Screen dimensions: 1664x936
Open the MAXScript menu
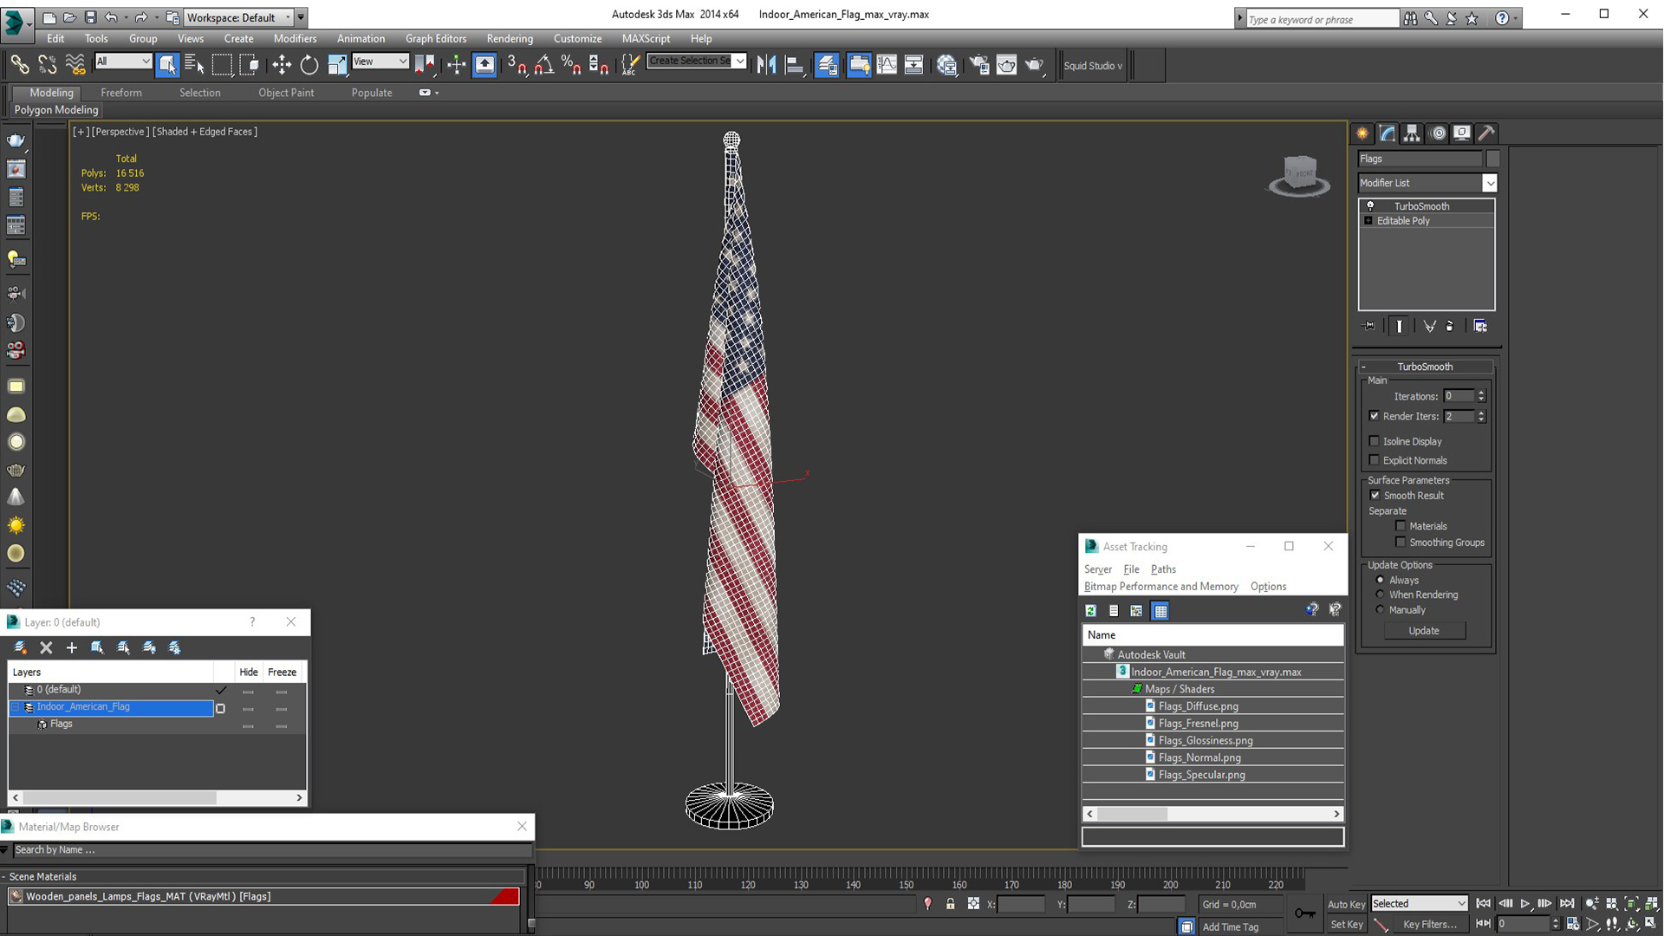click(x=646, y=38)
